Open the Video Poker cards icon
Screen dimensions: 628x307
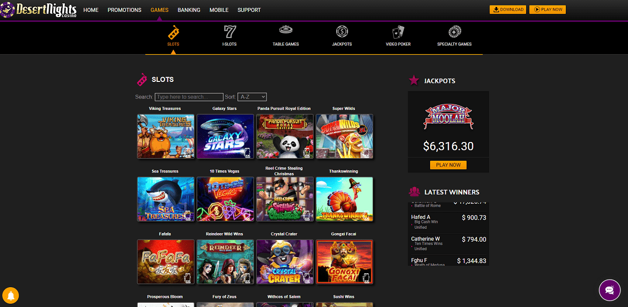(x=398, y=32)
